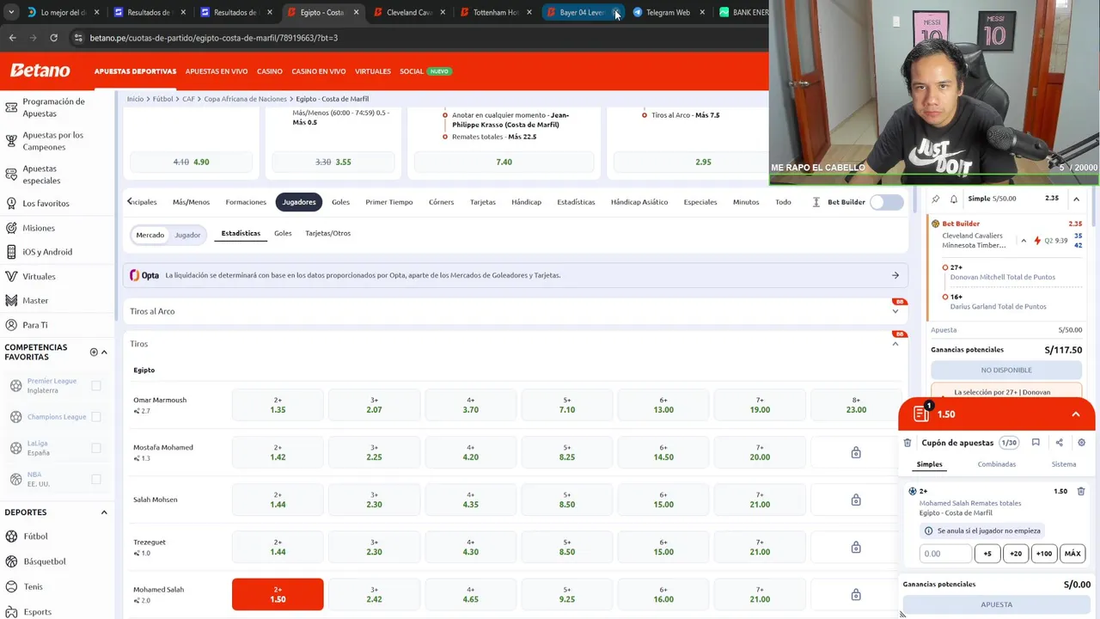Viewport: 1100px width, 619px height.
Task: Click the Tenis icon in Deportes
Action: click(x=11, y=586)
